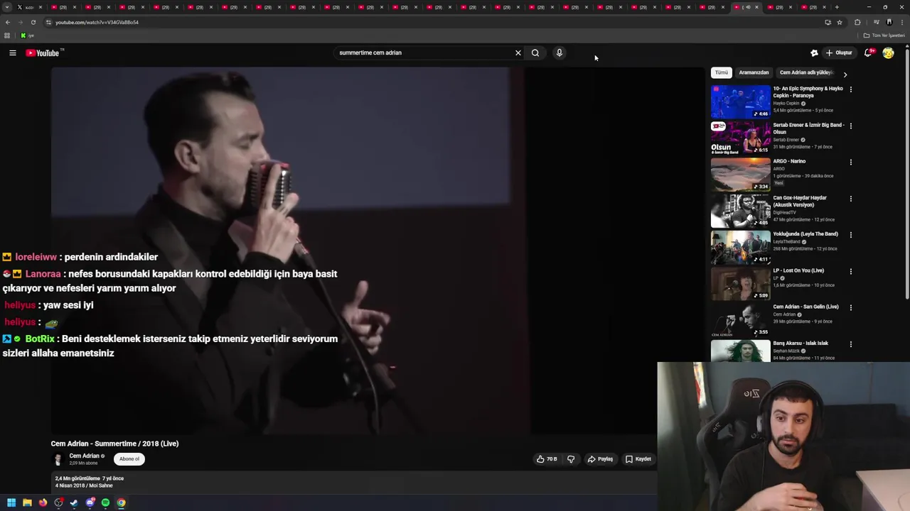Click the Paylaş share button
The width and height of the screenshot is (910, 511).
pos(600,459)
